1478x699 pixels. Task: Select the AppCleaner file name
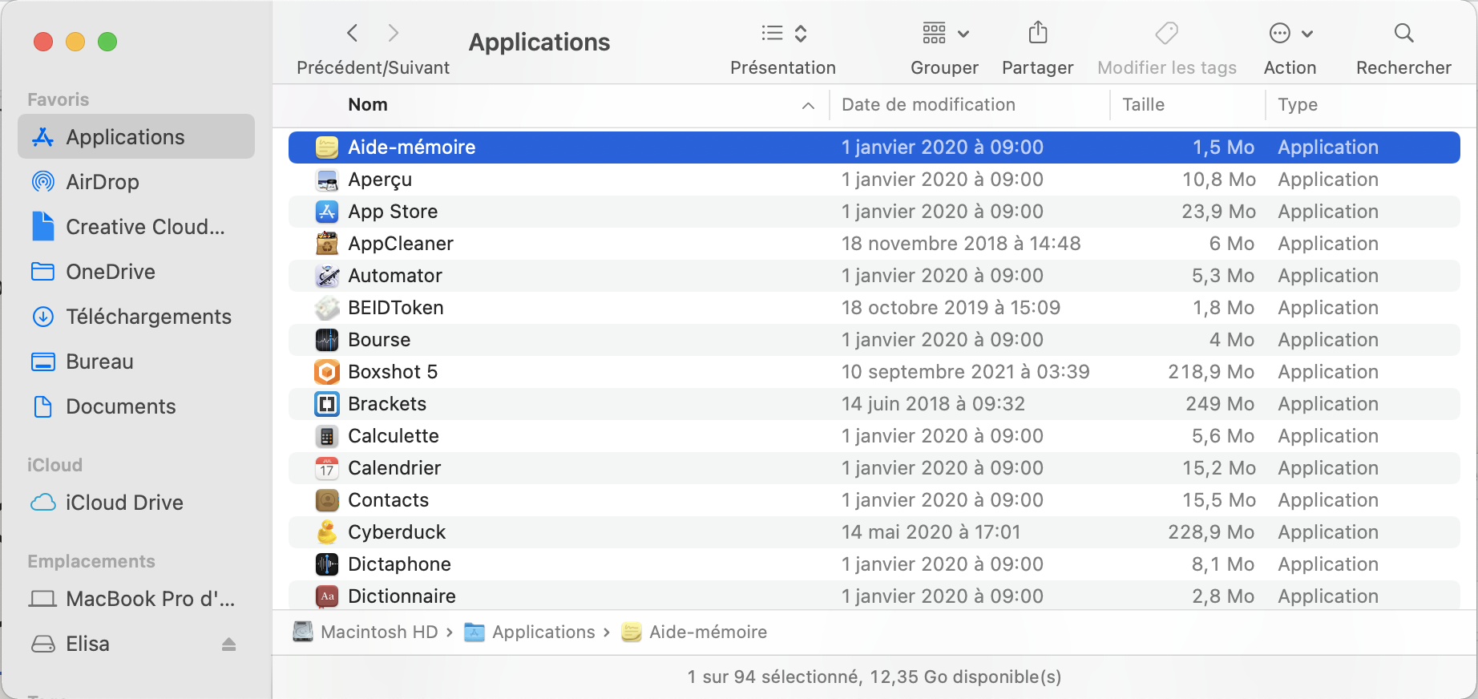[x=401, y=244]
